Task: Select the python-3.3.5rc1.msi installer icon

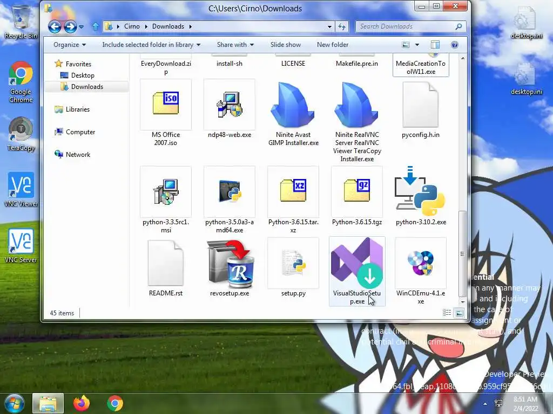Action: 166,192
